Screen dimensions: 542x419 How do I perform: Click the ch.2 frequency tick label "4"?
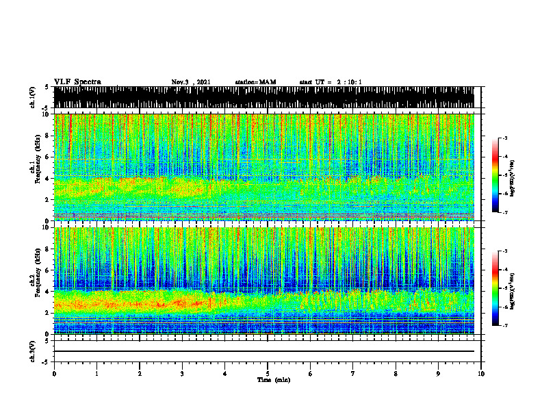47,292
